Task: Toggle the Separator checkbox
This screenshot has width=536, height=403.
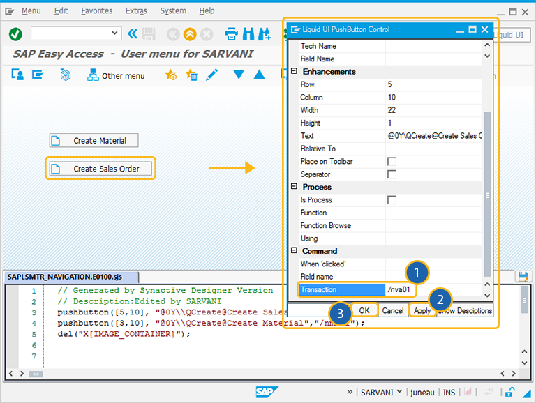Action: click(392, 174)
